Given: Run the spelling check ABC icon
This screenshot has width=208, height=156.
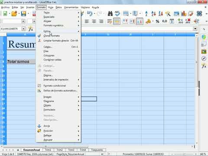Looking at the screenshot, I should pos(117,14).
